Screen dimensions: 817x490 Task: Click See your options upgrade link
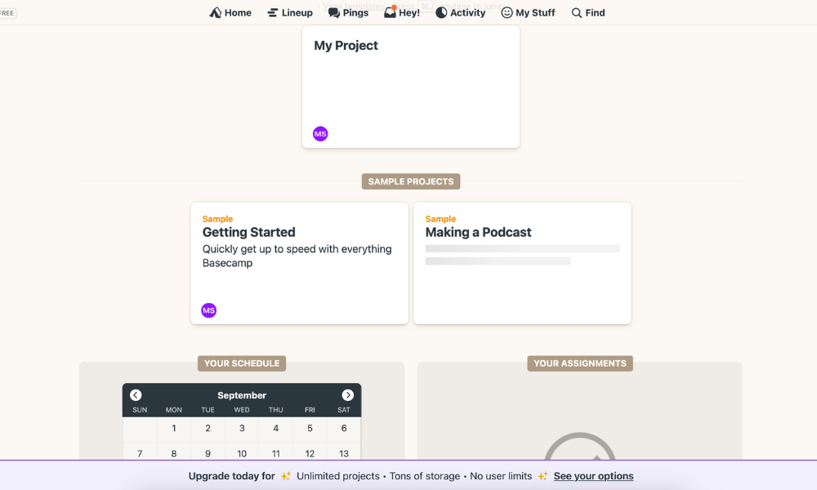click(593, 476)
